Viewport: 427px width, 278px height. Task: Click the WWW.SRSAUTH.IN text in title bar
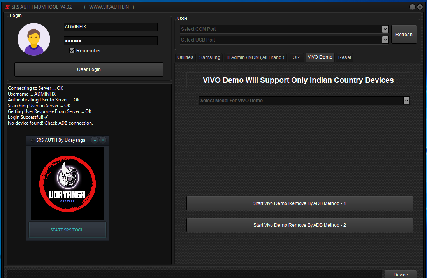pyautogui.click(x=109, y=7)
